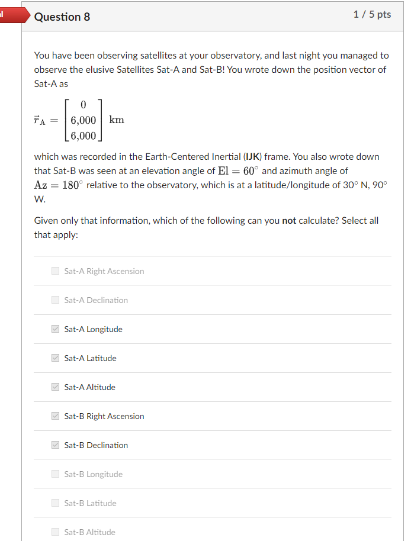Deselect the Sat-A Altitude option
The width and height of the screenshot is (411, 541).
pos(55,387)
